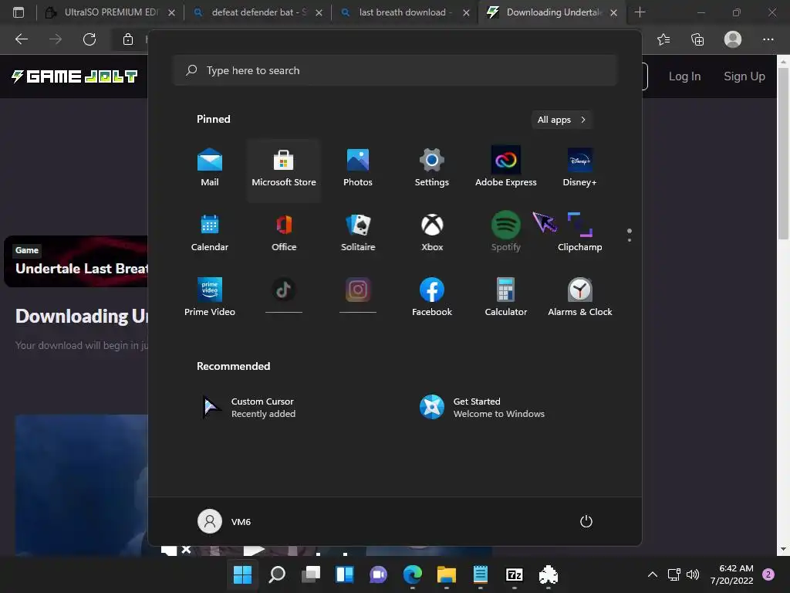Open notifications badge showing 2
Screen dimensions: 790x593
768,574
